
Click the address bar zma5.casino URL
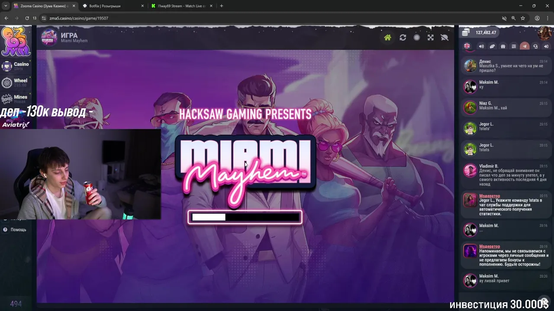(x=79, y=18)
